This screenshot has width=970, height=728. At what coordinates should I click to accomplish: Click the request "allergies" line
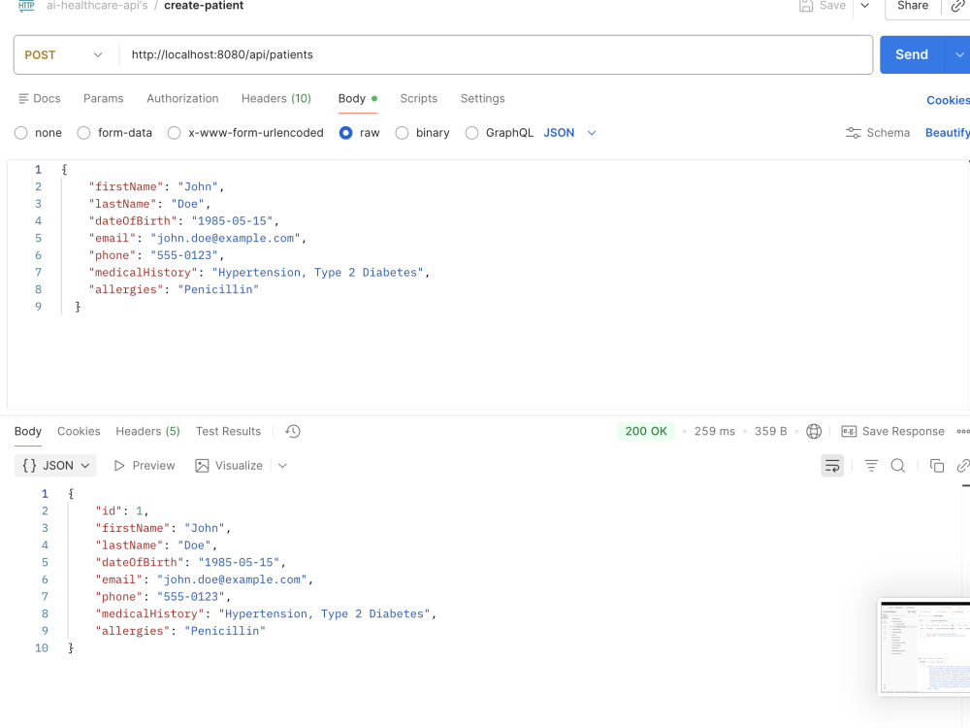click(x=174, y=289)
